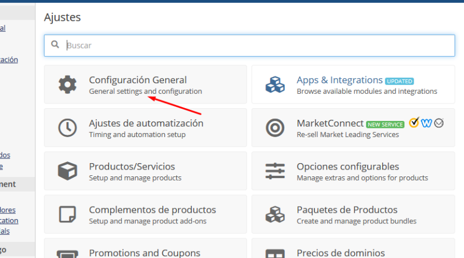Image resolution: width=464 pixels, height=258 pixels.
Task: Click the box icon for Productos/Servicios
Action: click(x=67, y=171)
